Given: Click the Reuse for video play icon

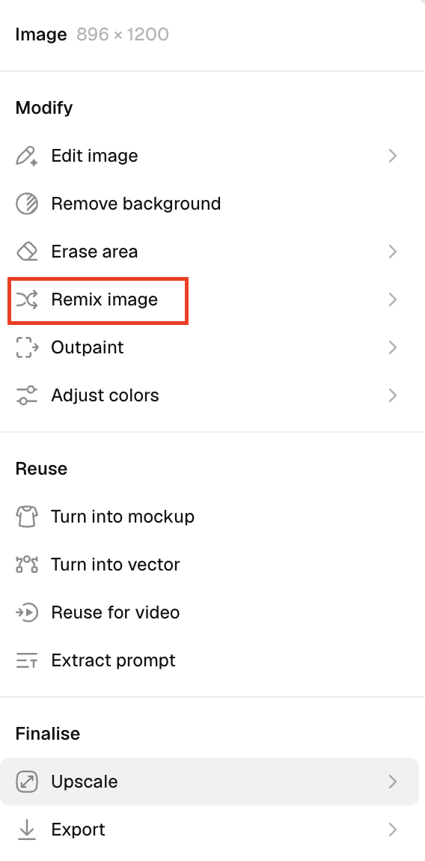Looking at the screenshot, I should point(27,612).
